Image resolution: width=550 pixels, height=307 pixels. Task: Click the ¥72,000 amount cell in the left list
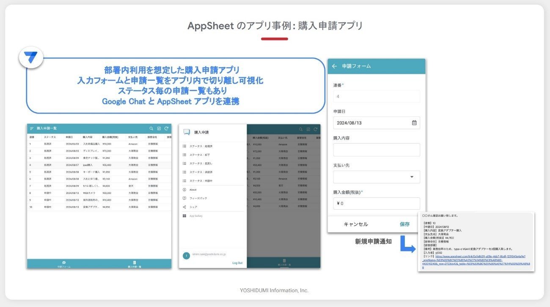pyautogui.click(x=107, y=151)
